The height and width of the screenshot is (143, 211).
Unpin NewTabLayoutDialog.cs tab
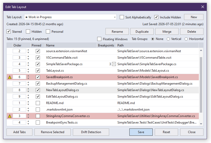38,90
